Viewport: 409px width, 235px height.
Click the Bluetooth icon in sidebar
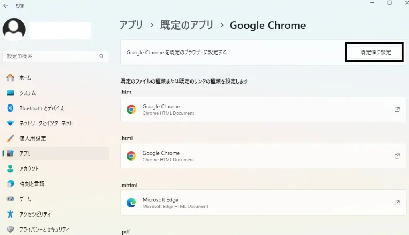(x=10, y=108)
